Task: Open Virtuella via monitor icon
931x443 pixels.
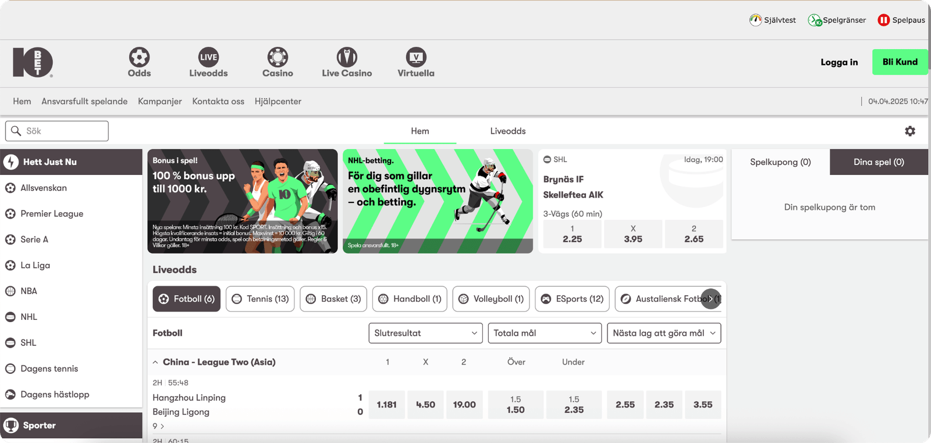Action: click(x=416, y=57)
